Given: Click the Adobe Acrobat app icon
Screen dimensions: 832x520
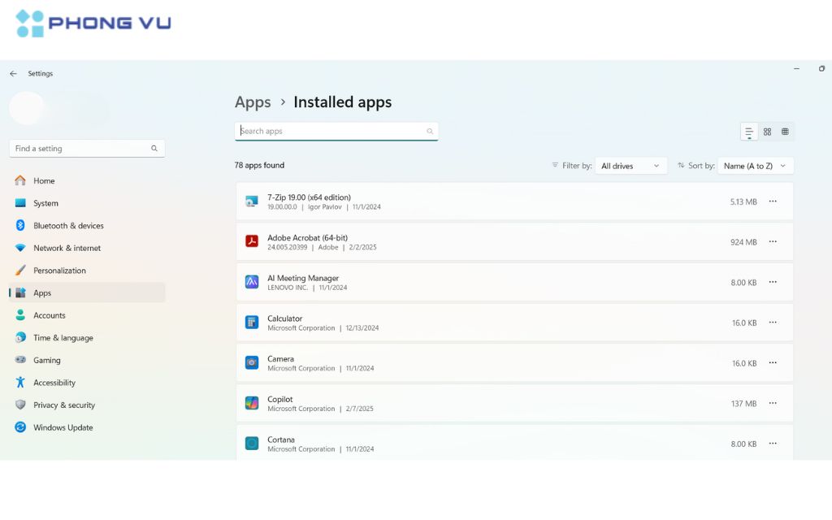Looking at the screenshot, I should (x=252, y=241).
